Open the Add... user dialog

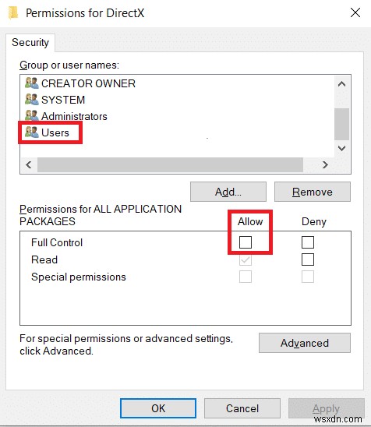[x=228, y=192]
